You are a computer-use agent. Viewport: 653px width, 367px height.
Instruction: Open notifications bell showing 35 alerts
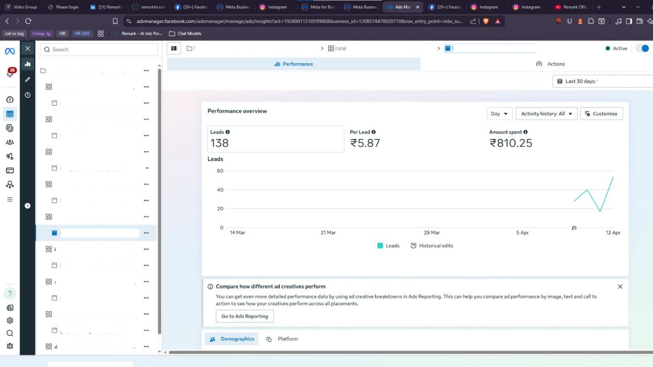pyautogui.click(x=10, y=73)
